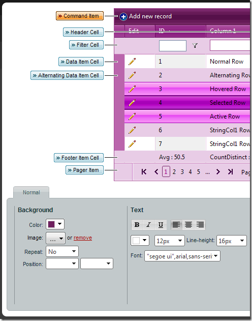The width and height of the screenshot is (252, 321).
Task: Toggle italic text formatting
Action: 149,225
